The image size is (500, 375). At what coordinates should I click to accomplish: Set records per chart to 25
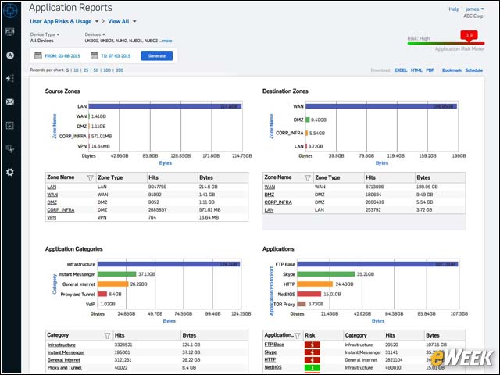(86, 70)
